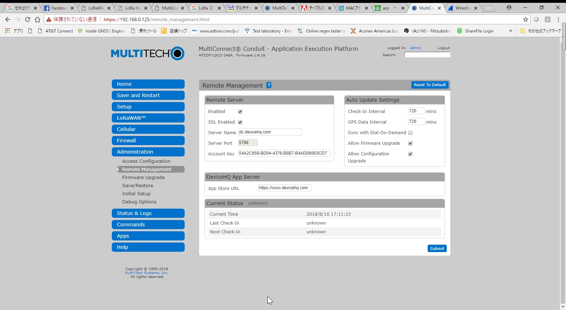Expand the LoRaWAN menu
This screenshot has height=310, width=566.
[148, 118]
